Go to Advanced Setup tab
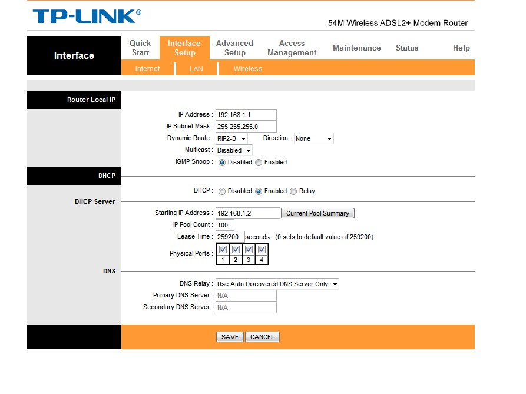Screen dimensions: 526x394 tap(234, 48)
